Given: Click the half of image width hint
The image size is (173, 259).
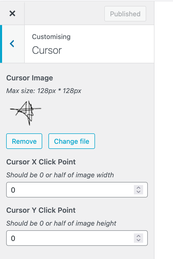Looking at the screenshot, I should [x=60, y=175].
